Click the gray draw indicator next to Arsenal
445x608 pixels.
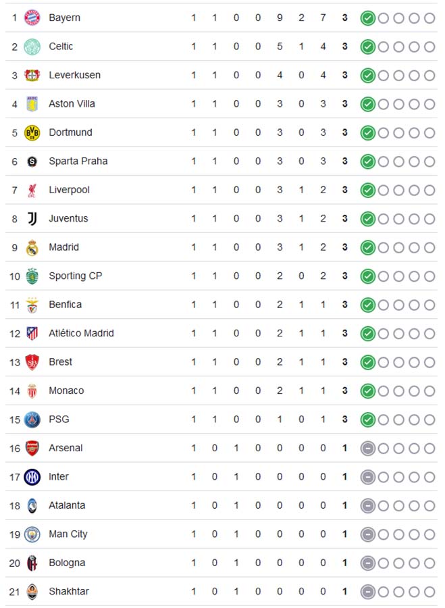click(x=369, y=448)
